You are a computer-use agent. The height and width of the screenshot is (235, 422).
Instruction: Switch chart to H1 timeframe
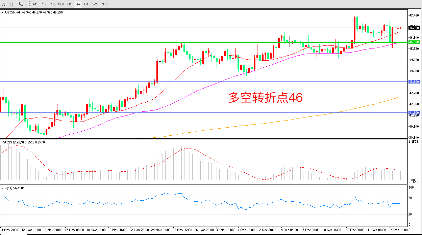click(69, 4)
